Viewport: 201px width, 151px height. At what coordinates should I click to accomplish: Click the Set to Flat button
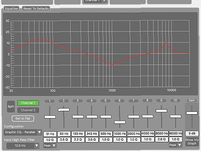pos(23,119)
